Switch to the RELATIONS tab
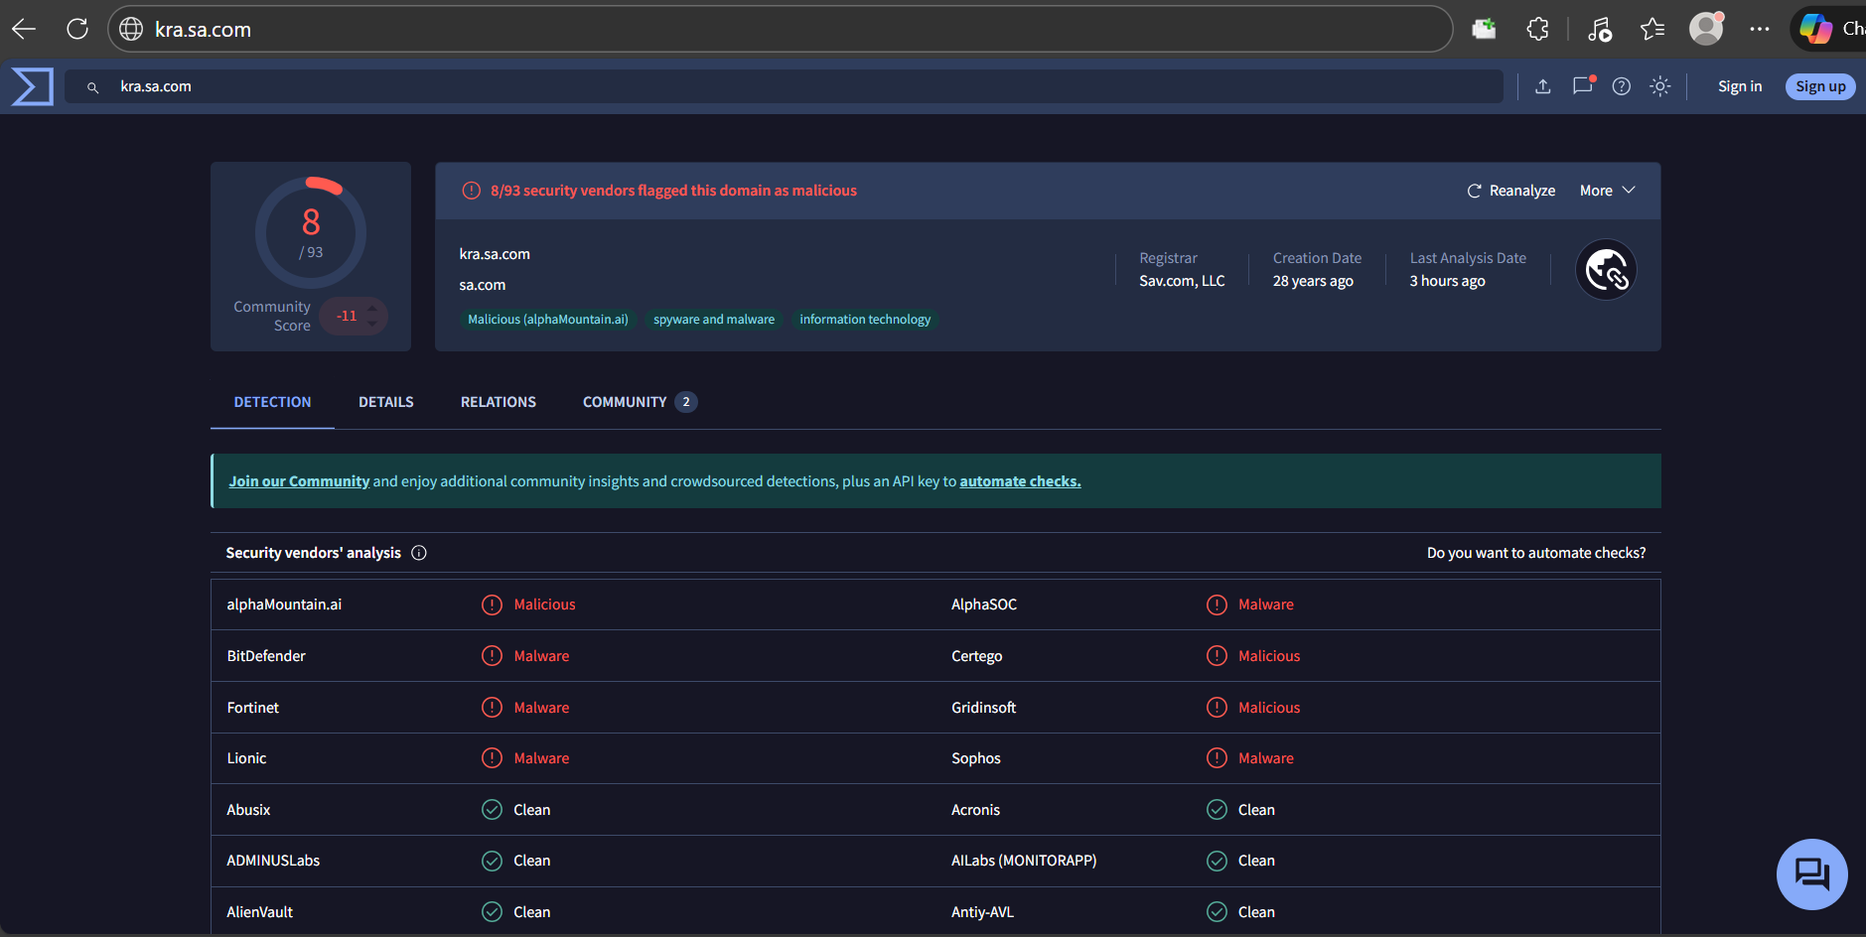The width and height of the screenshot is (1866, 937). click(498, 402)
